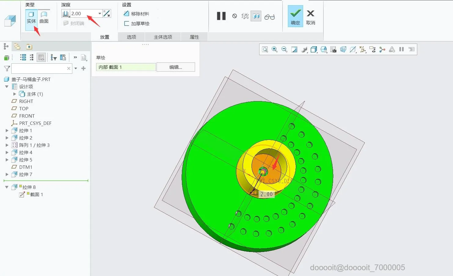
Task: Click the depth value field showing 2.00
Action: point(84,13)
